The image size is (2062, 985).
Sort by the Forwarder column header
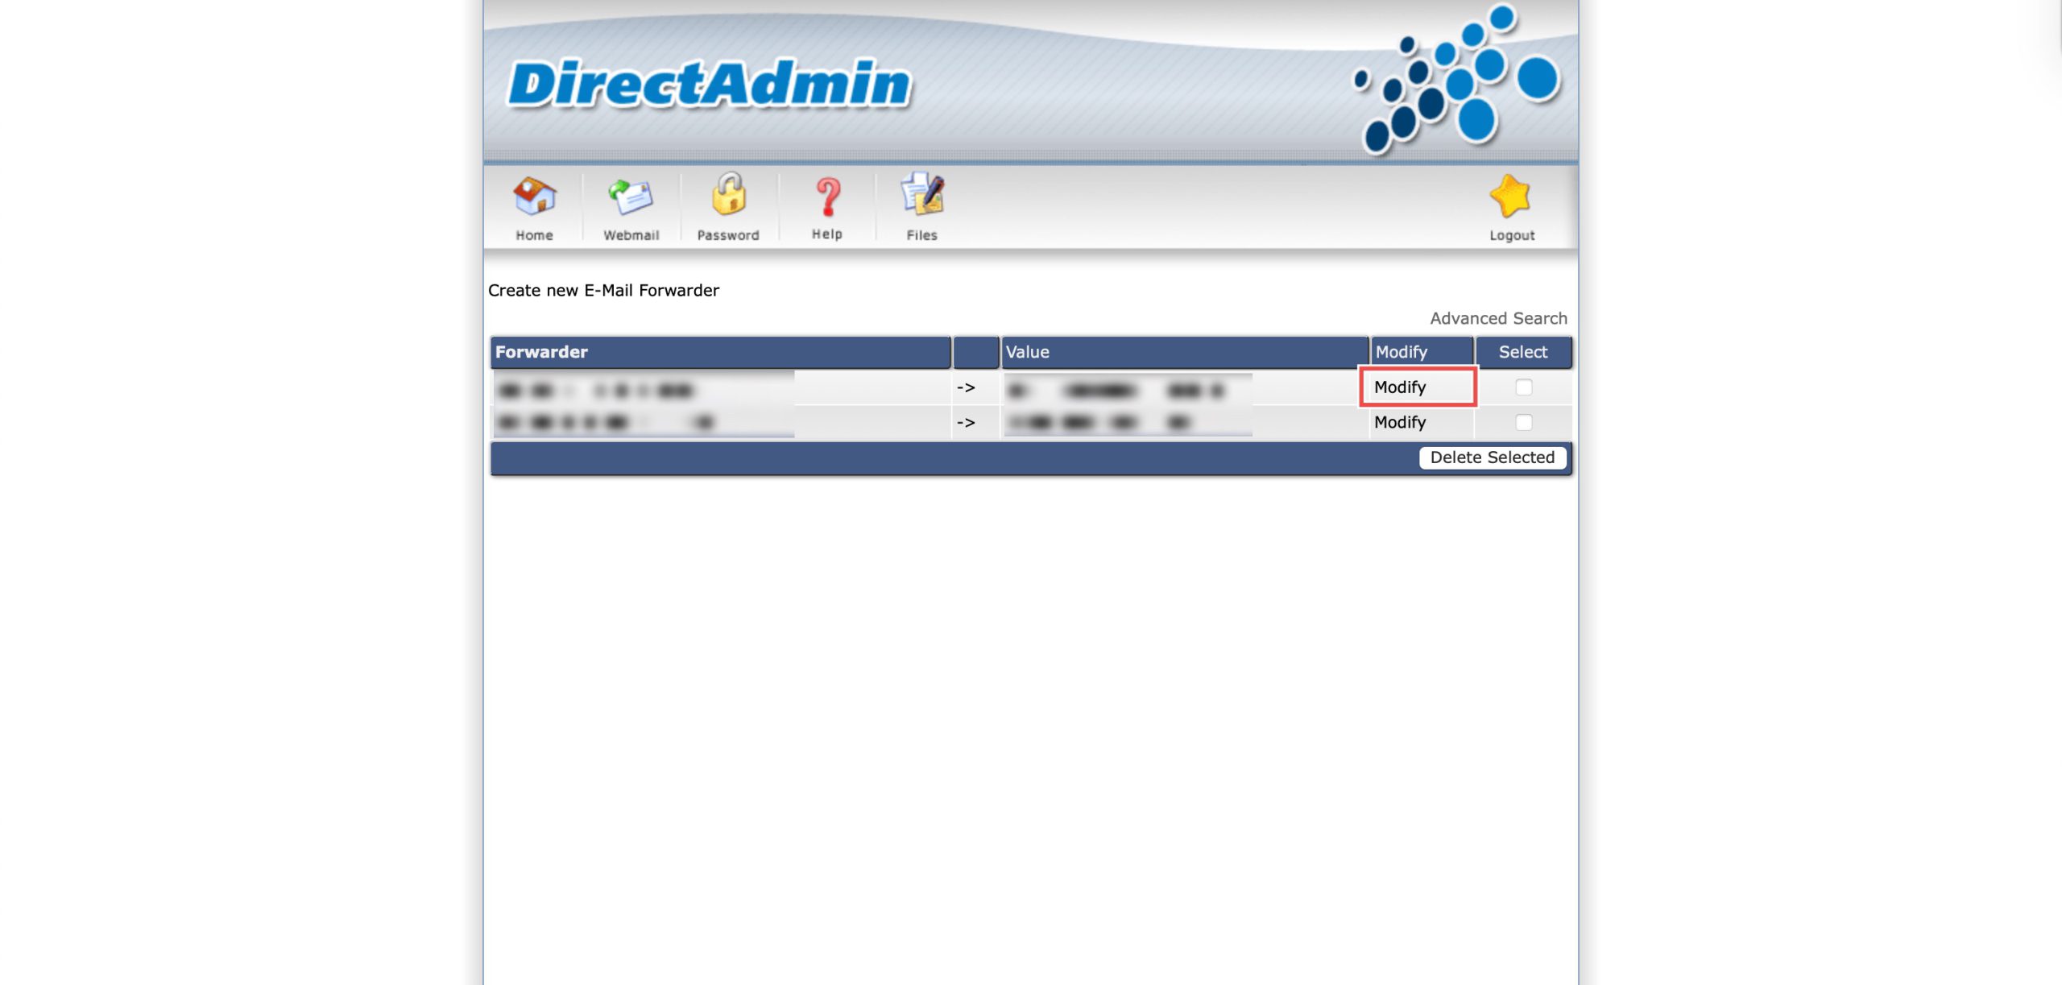point(541,352)
